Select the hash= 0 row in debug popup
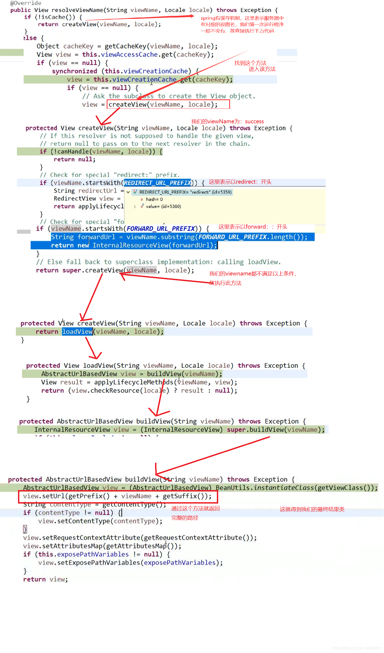 click(154, 199)
